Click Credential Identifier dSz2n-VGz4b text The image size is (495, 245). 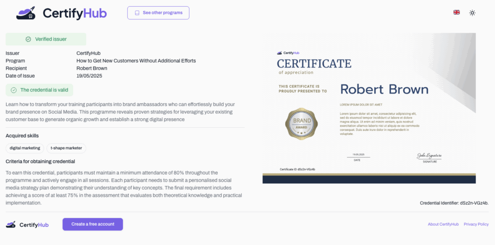pos(454,203)
